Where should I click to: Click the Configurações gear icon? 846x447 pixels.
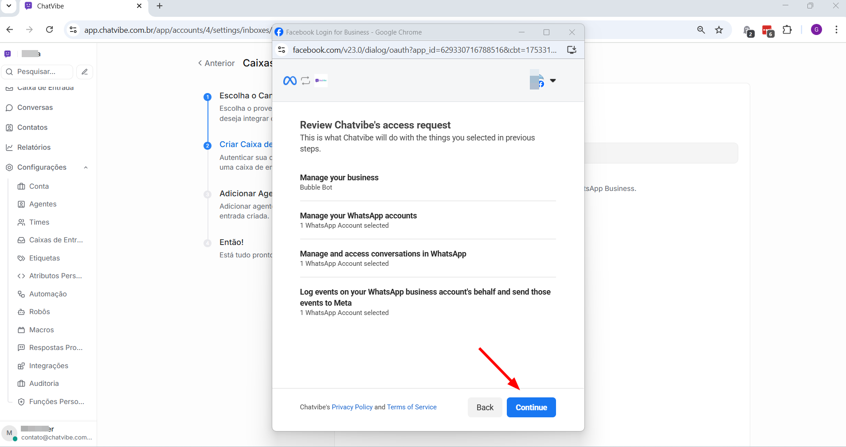tap(9, 167)
